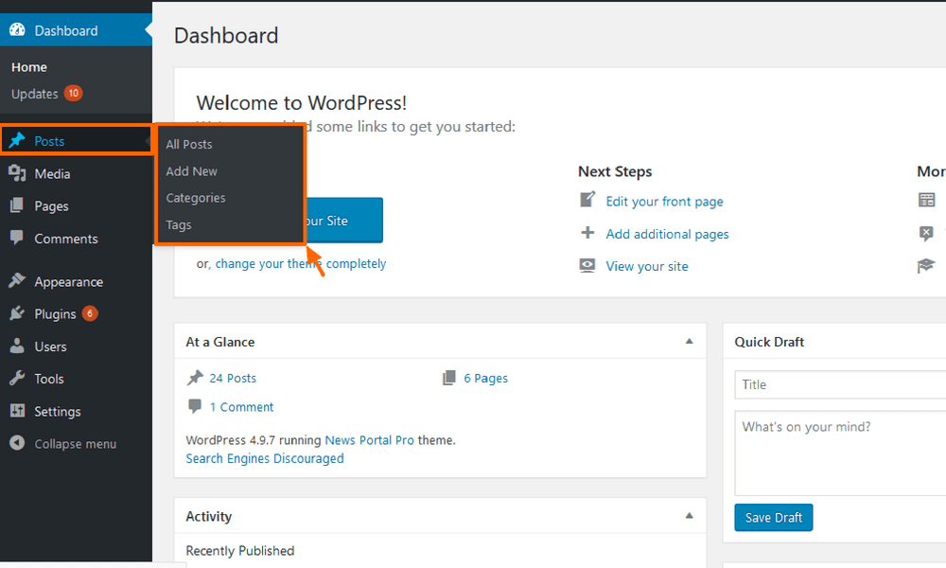Open the Search Engines Discouraged link
The image size is (946, 568).
click(265, 459)
